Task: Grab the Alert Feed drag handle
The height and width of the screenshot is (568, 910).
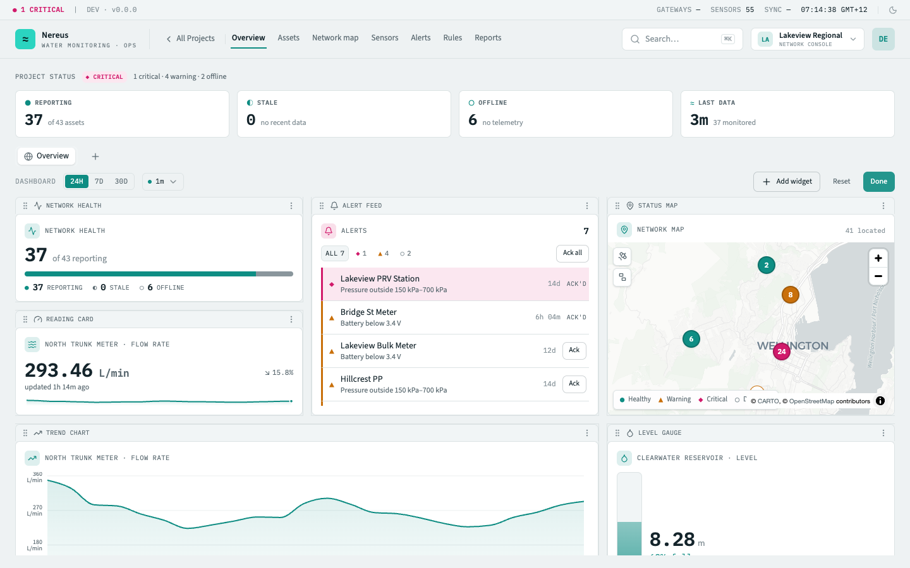Action: pyautogui.click(x=322, y=206)
